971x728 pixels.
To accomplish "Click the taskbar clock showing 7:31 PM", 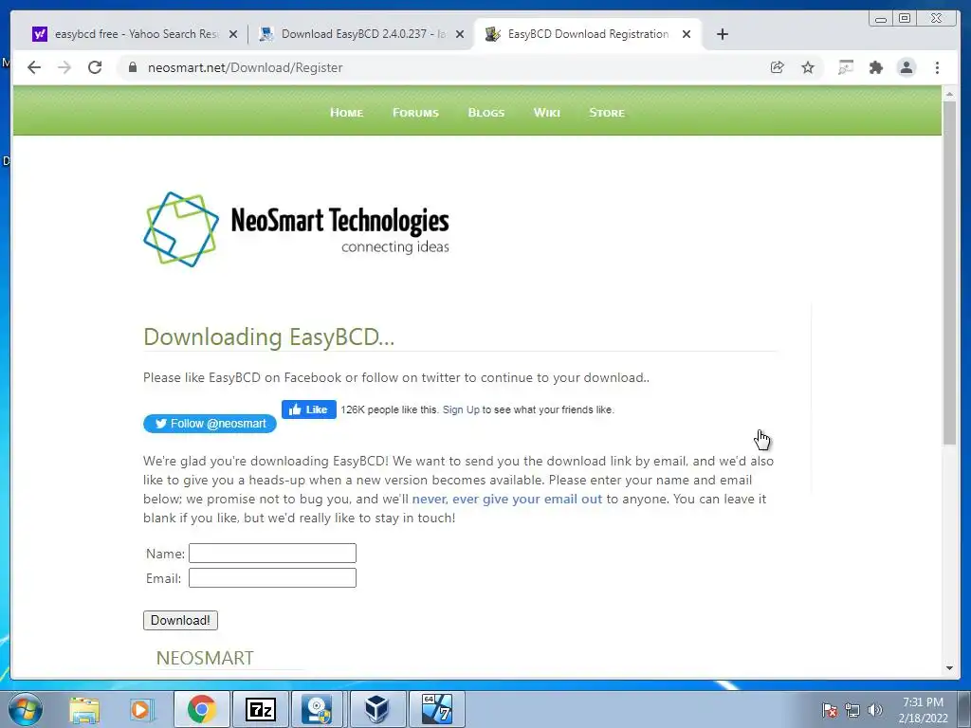I will [923, 709].
